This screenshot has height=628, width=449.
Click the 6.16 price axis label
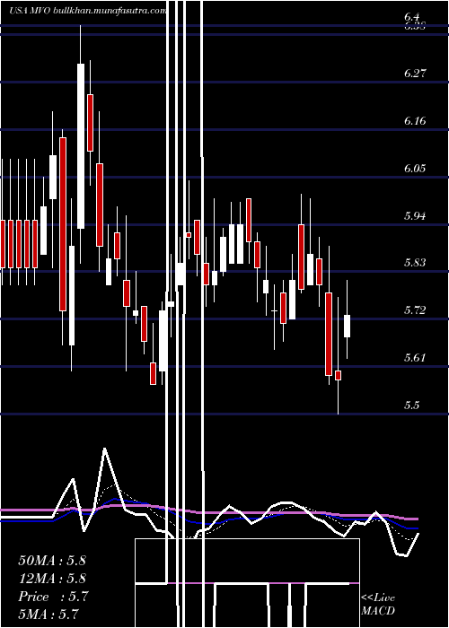click(415, 121)
